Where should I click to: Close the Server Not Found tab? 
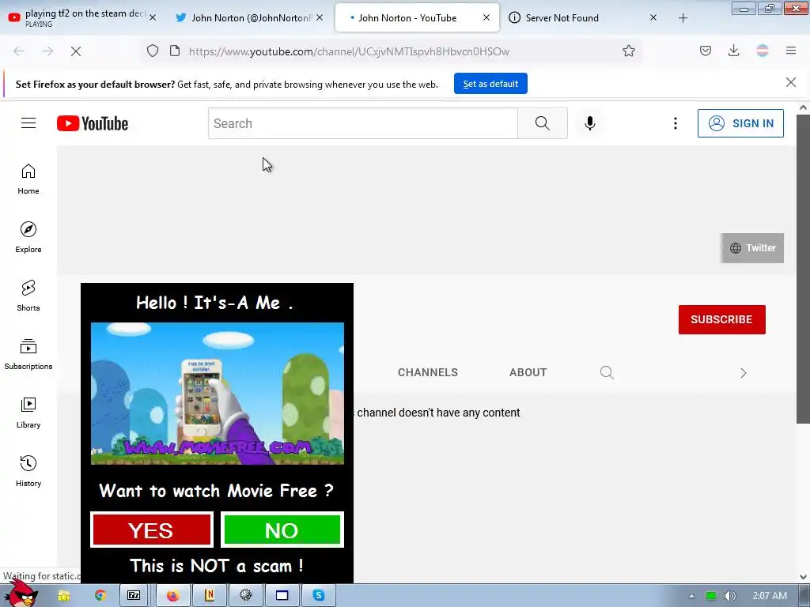click(x=653, y=18)
